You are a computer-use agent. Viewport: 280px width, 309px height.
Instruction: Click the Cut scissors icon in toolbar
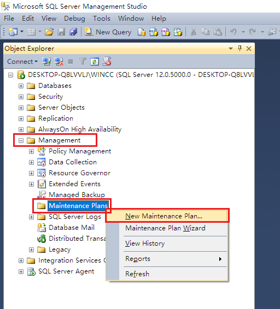click(193, 32)
